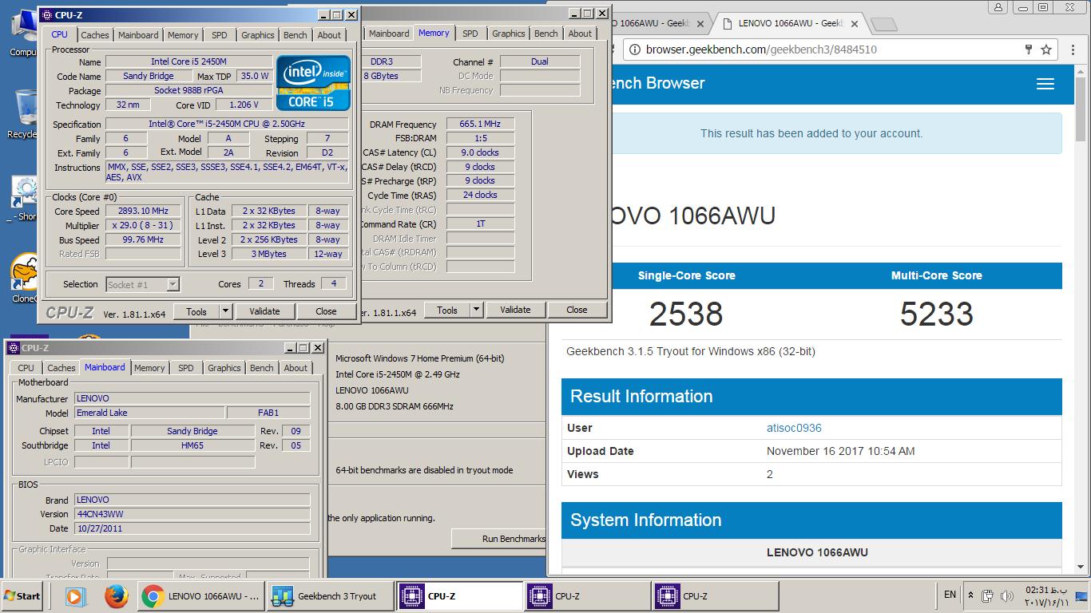Click the DRAM Frequency value 665.1 MHz
1091x613 pixels.
[480, 124]
